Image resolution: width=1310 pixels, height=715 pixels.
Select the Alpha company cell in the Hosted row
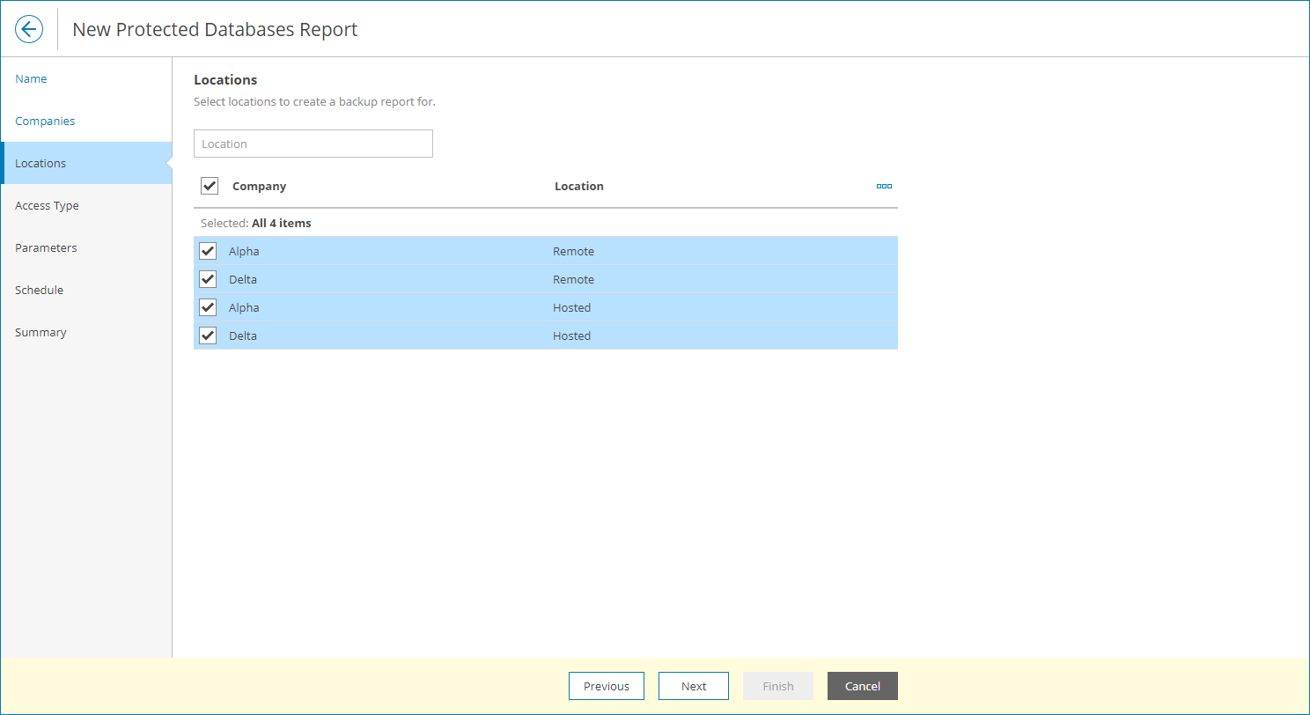(244, 307)
